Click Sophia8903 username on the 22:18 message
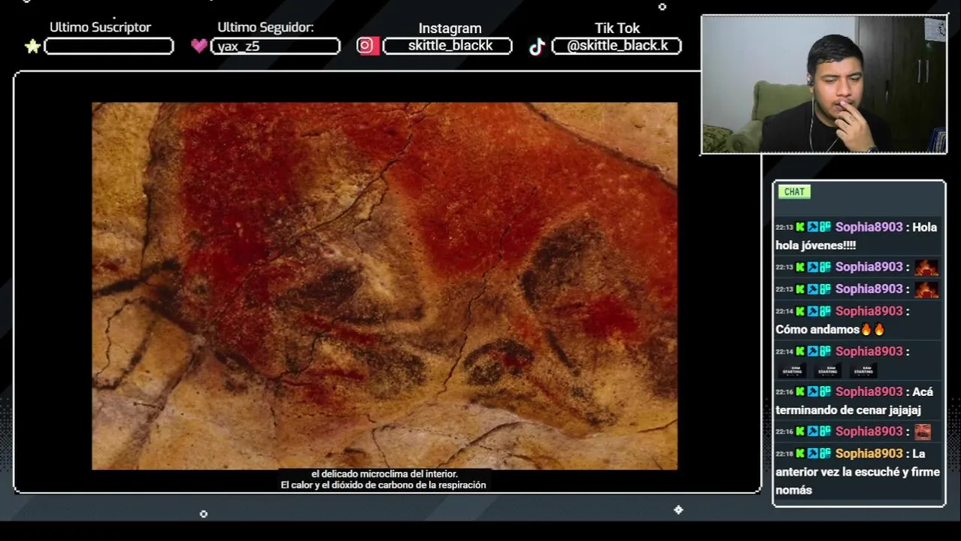 [869, 454]
